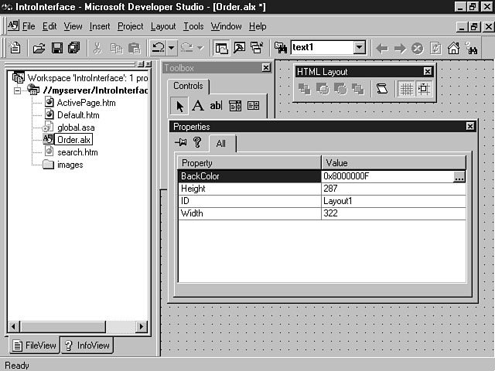This screenshot has width=495, height=371.
Task: Open the text1 combo box dropdown
Action: point(359,48)
